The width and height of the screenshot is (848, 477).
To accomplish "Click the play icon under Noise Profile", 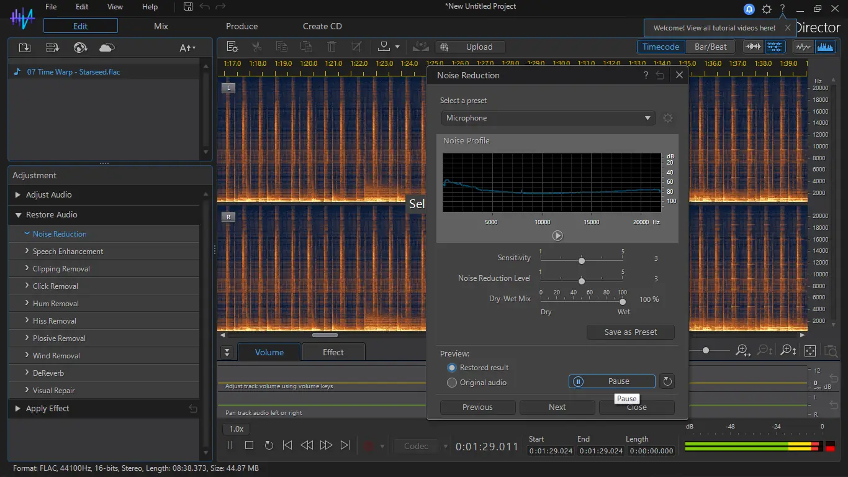I will pyautogui.click(x=557, y=235).
